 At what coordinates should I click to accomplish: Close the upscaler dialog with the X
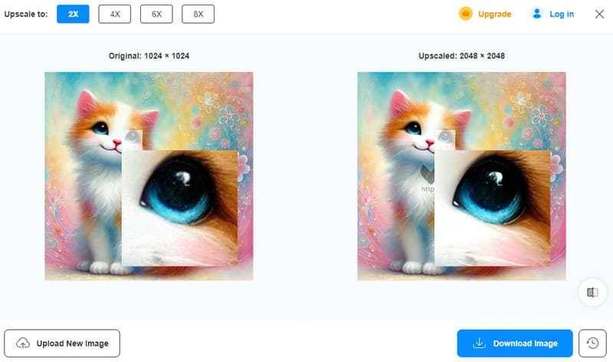click(x=599, y=14)
